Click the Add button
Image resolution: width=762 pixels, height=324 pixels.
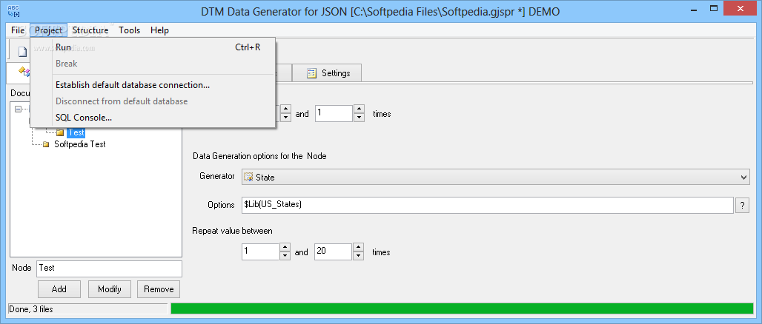(x=59, y=289)
